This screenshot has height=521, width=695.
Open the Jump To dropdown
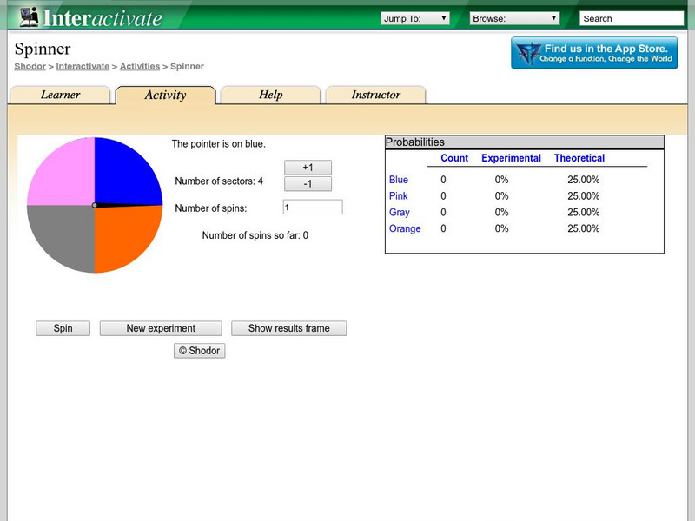tap(414, 18)
